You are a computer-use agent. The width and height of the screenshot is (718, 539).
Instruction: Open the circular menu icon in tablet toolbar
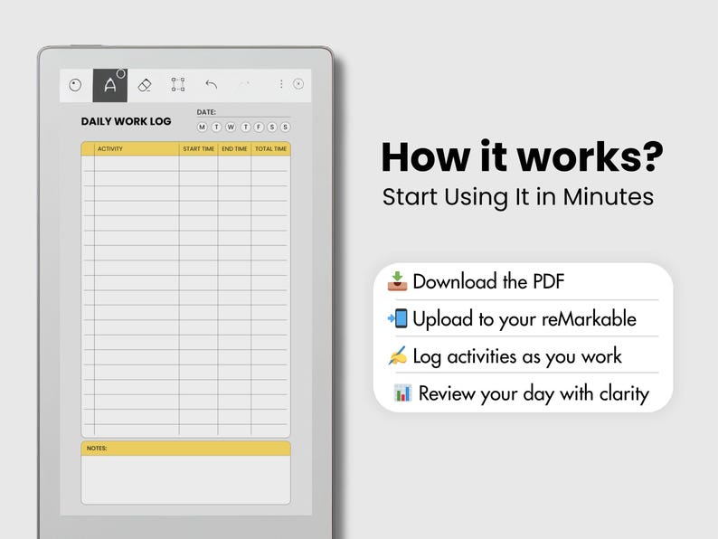point(75,85)
